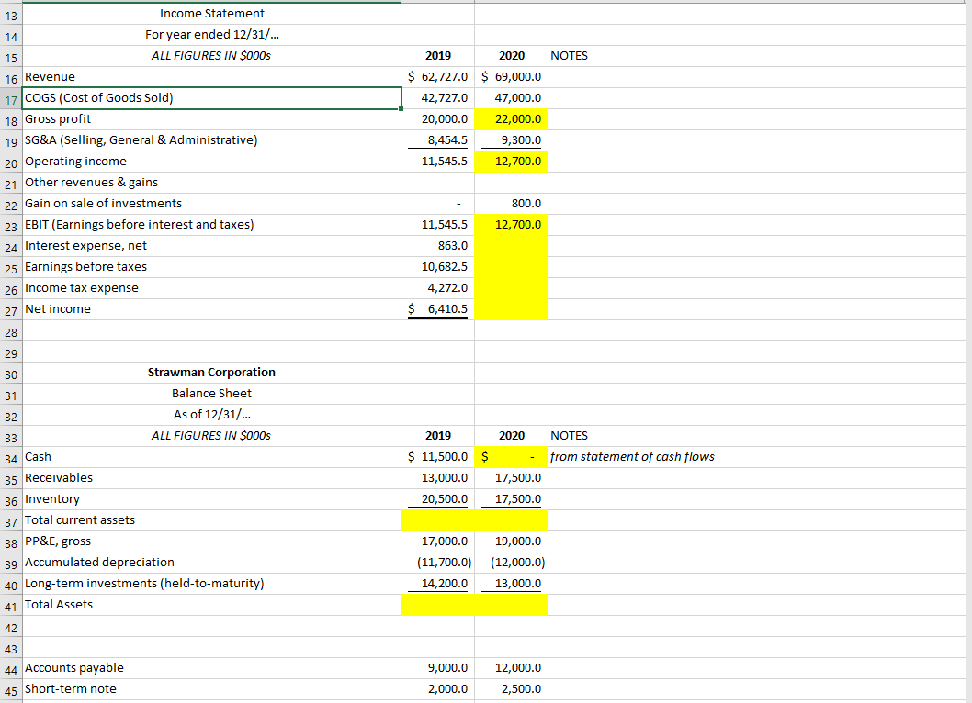The height and width of the screenshot is (703, 972).
Task: Click the Income Statement title cell
Action: [211, 13]
